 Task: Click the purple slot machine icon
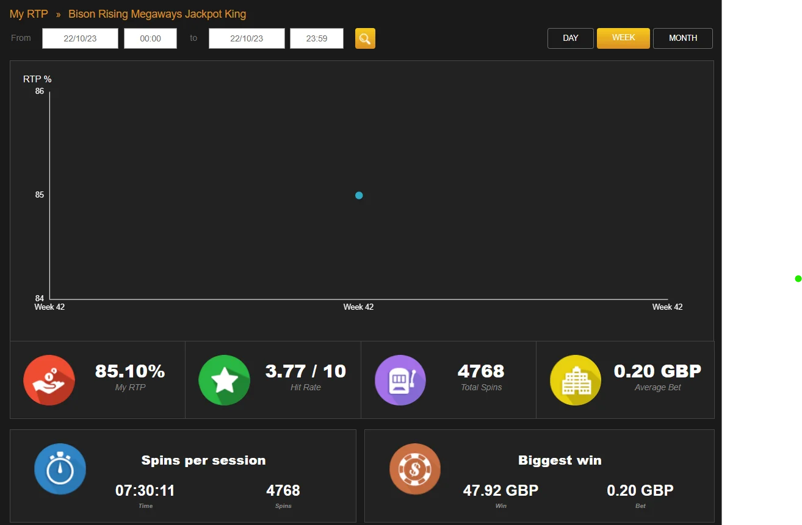400,380
